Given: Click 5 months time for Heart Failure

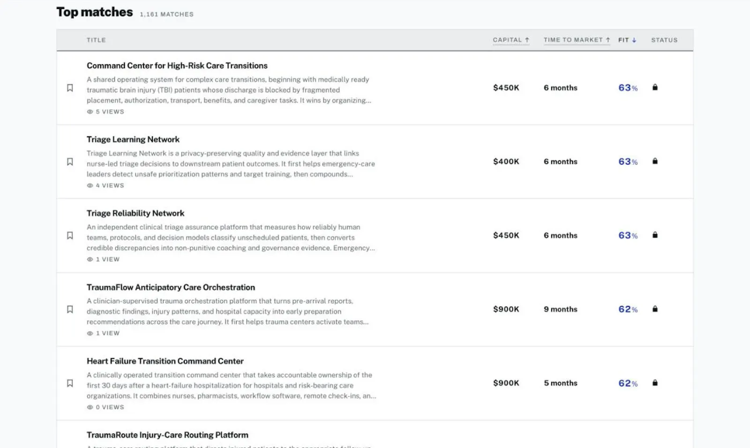Looking at the screenshot, I should point(560,383).
